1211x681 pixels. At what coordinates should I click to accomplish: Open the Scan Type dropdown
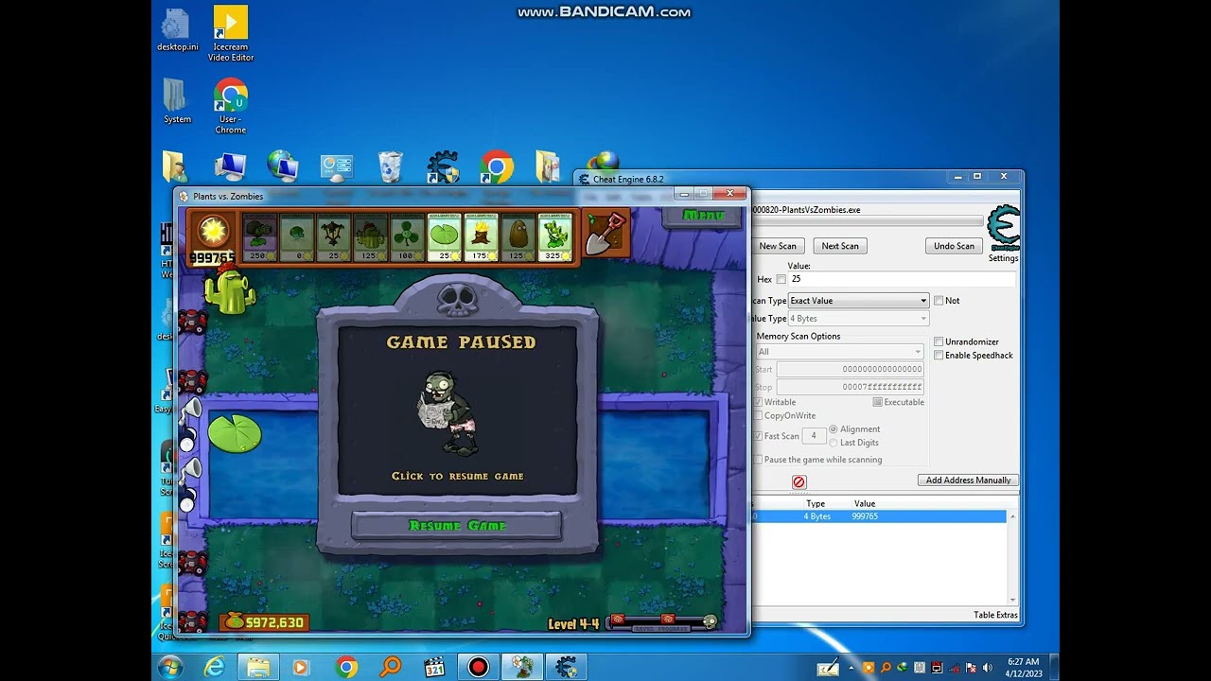click(859, 301)
